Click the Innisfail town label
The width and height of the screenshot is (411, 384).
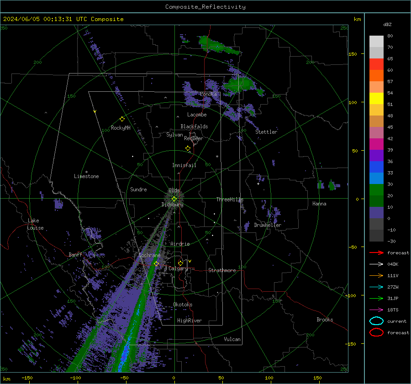(x=184, y=165)
